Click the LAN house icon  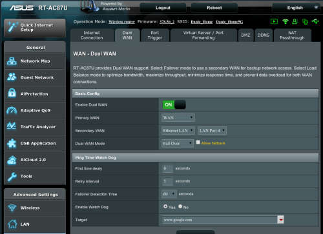point(12,224)
